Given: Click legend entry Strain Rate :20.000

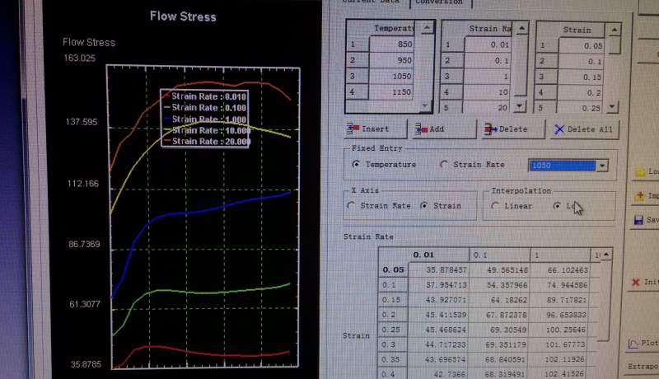Looking at the screenshot, I should [x=207, y=141].
